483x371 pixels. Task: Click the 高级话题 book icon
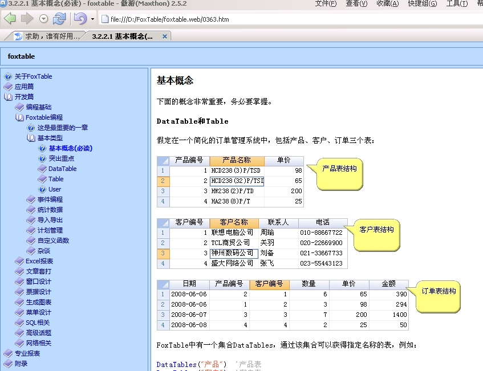tap(20, 333)
